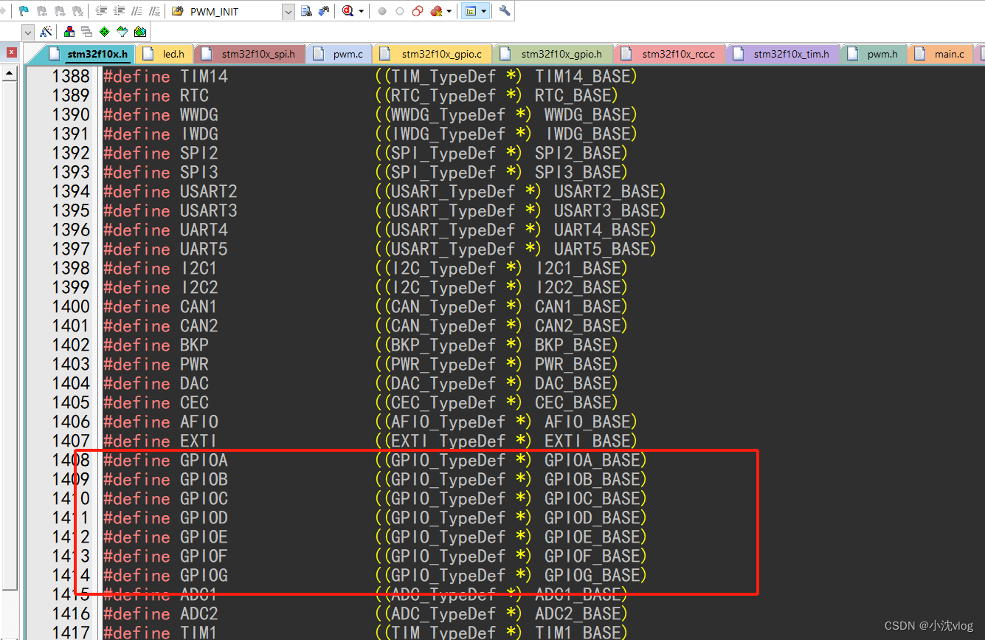This screenshot has width=985, height=640.
Task: Open the led.h tab
Action: 166,54
